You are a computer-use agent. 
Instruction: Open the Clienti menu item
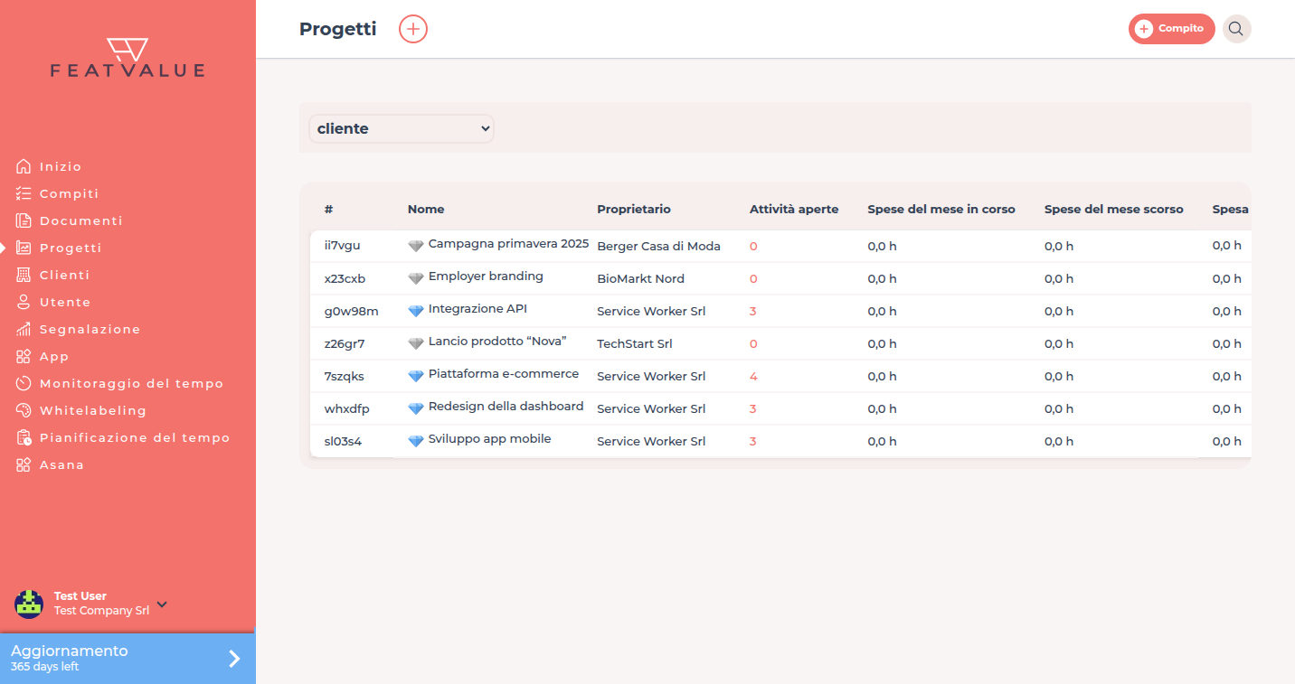65,275
